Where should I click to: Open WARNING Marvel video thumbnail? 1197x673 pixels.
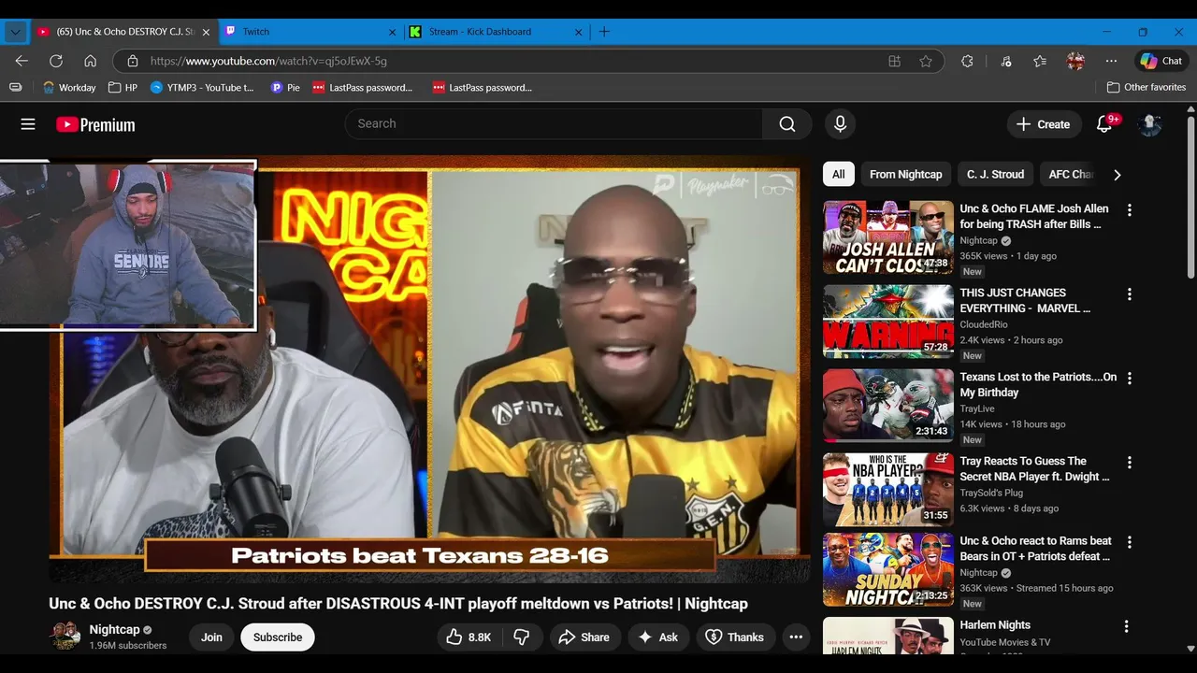pos(888,322)
